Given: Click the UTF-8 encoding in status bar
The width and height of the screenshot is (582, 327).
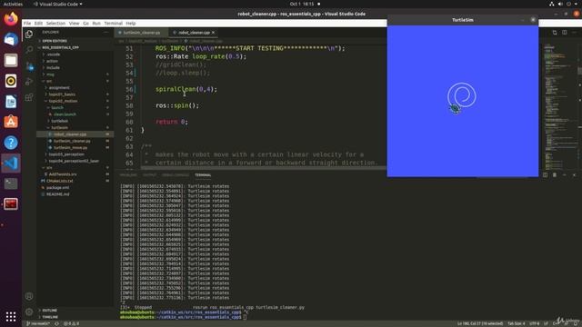Looking at the screenshot, I should click(534, 323).
